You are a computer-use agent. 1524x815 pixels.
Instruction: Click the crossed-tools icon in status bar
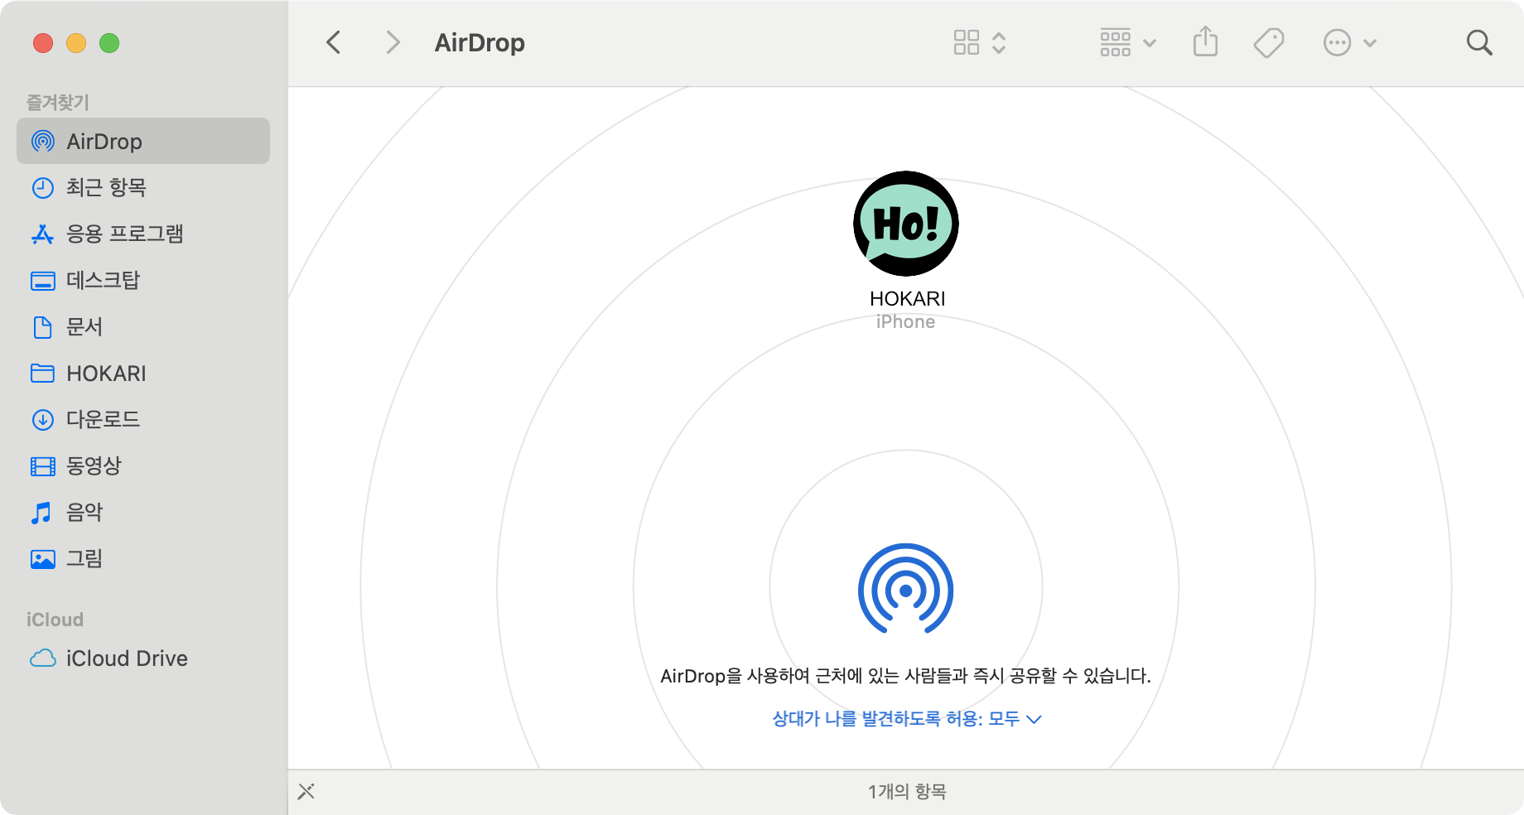[x=306, y=792]
